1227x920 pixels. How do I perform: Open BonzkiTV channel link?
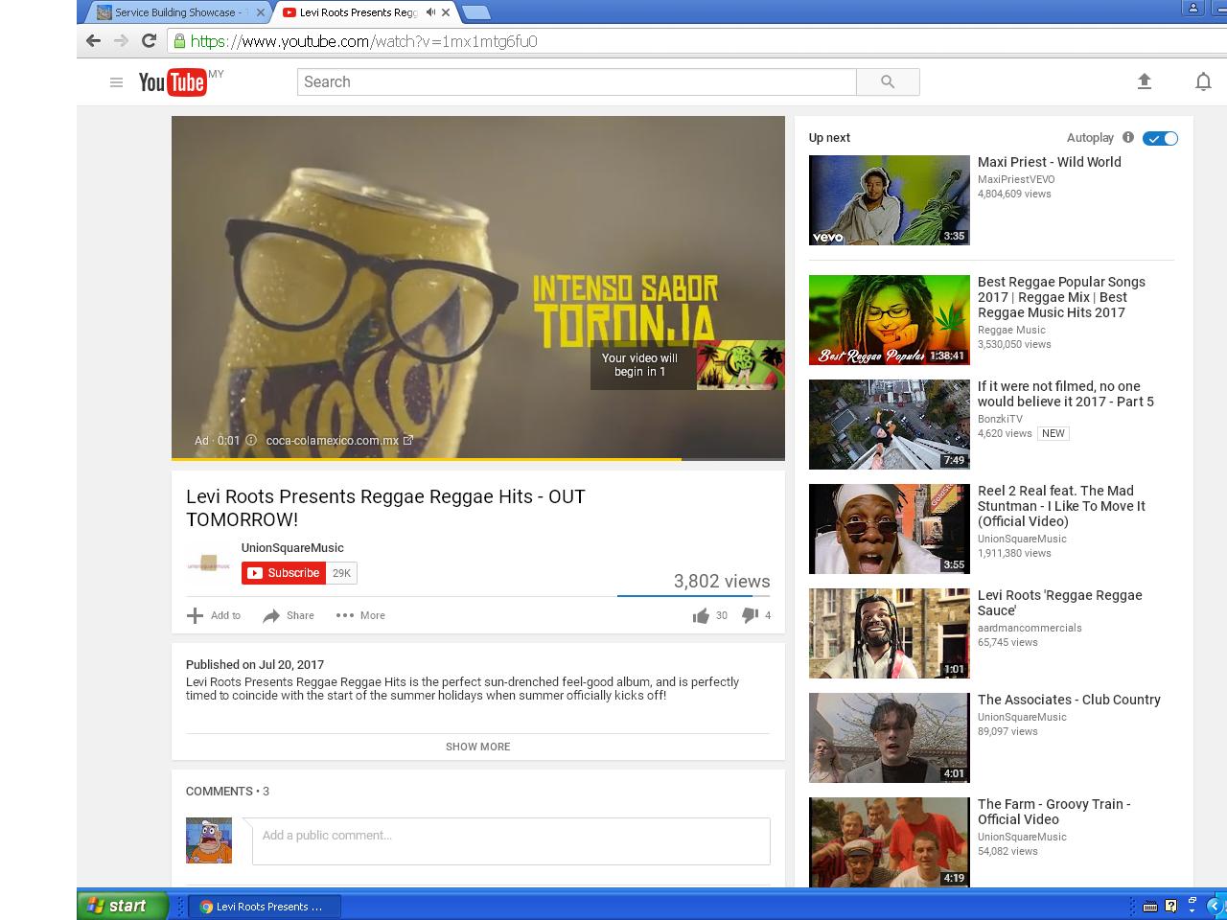(x=1000, y=419)
